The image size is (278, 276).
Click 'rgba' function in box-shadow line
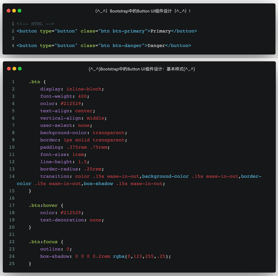pyautogui.click(x=119, y=256)
